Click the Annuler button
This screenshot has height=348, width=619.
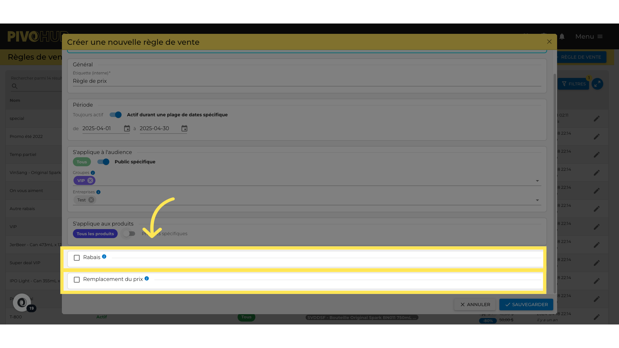pyautogui.click(x=475, y=304)
